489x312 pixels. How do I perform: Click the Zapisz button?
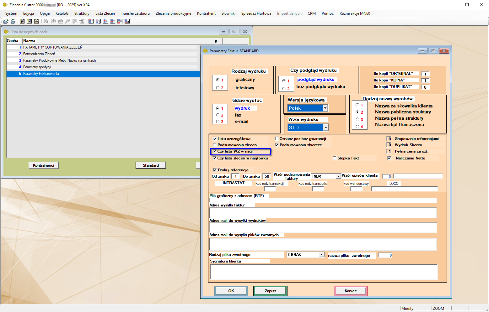270,291
